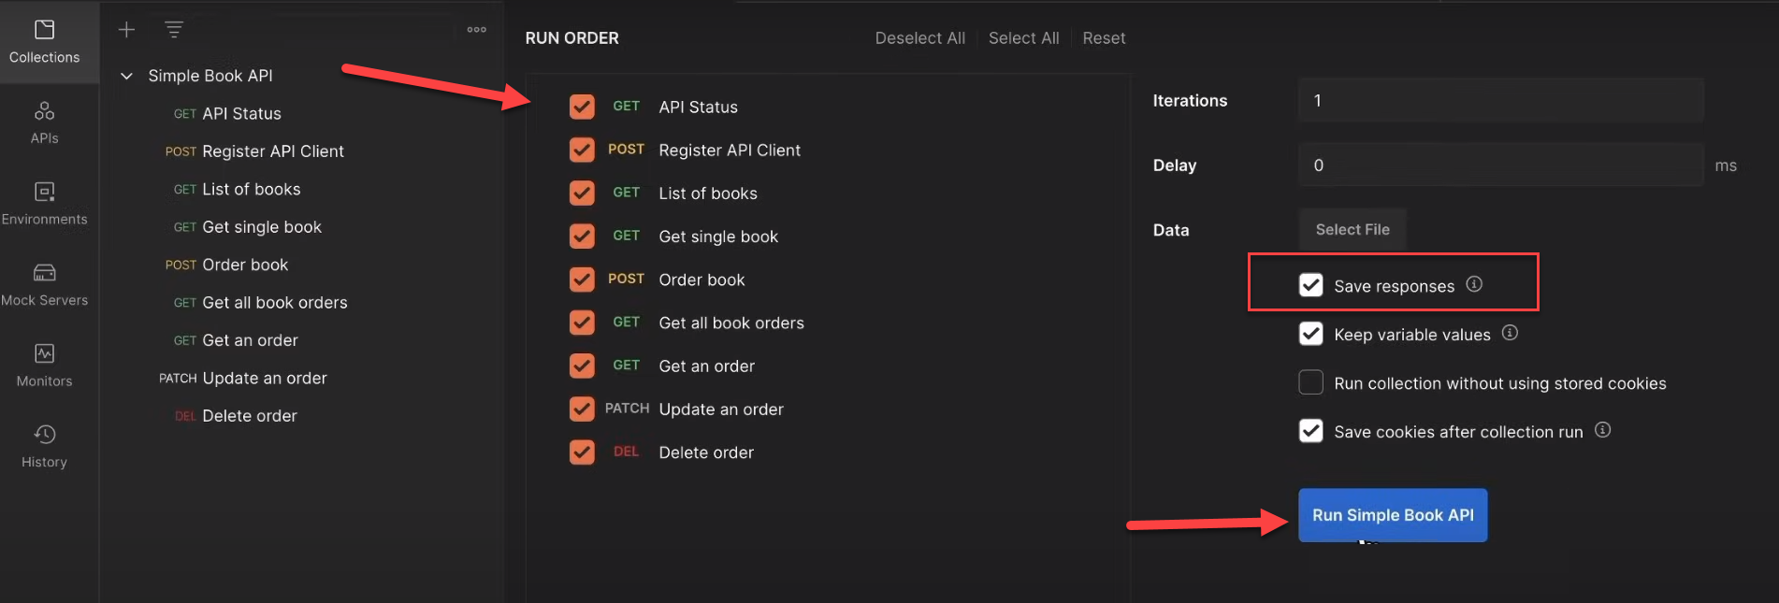Collapse the Simple Book API collection
The width and height of the screenshot is (1779, 603).
point(126,76)
